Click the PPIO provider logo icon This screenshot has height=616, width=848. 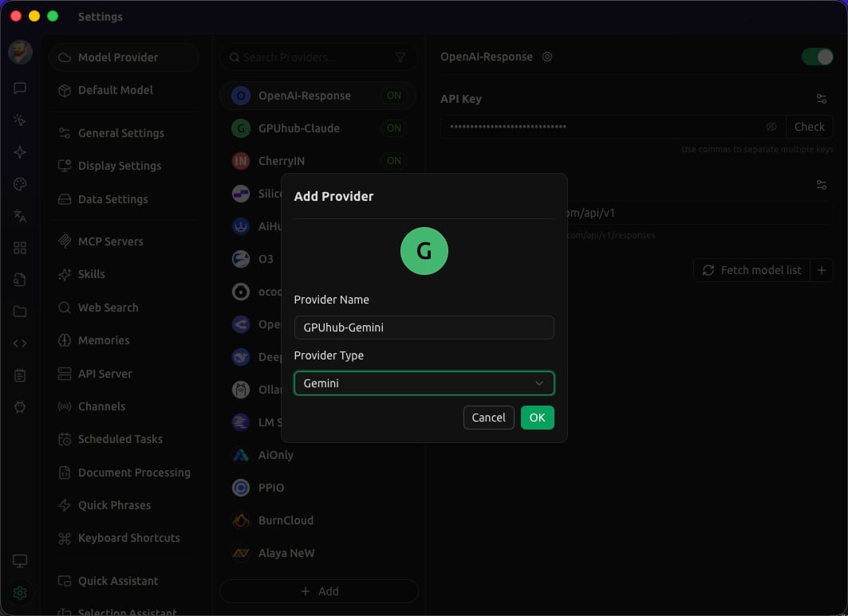tap(241, 488)
